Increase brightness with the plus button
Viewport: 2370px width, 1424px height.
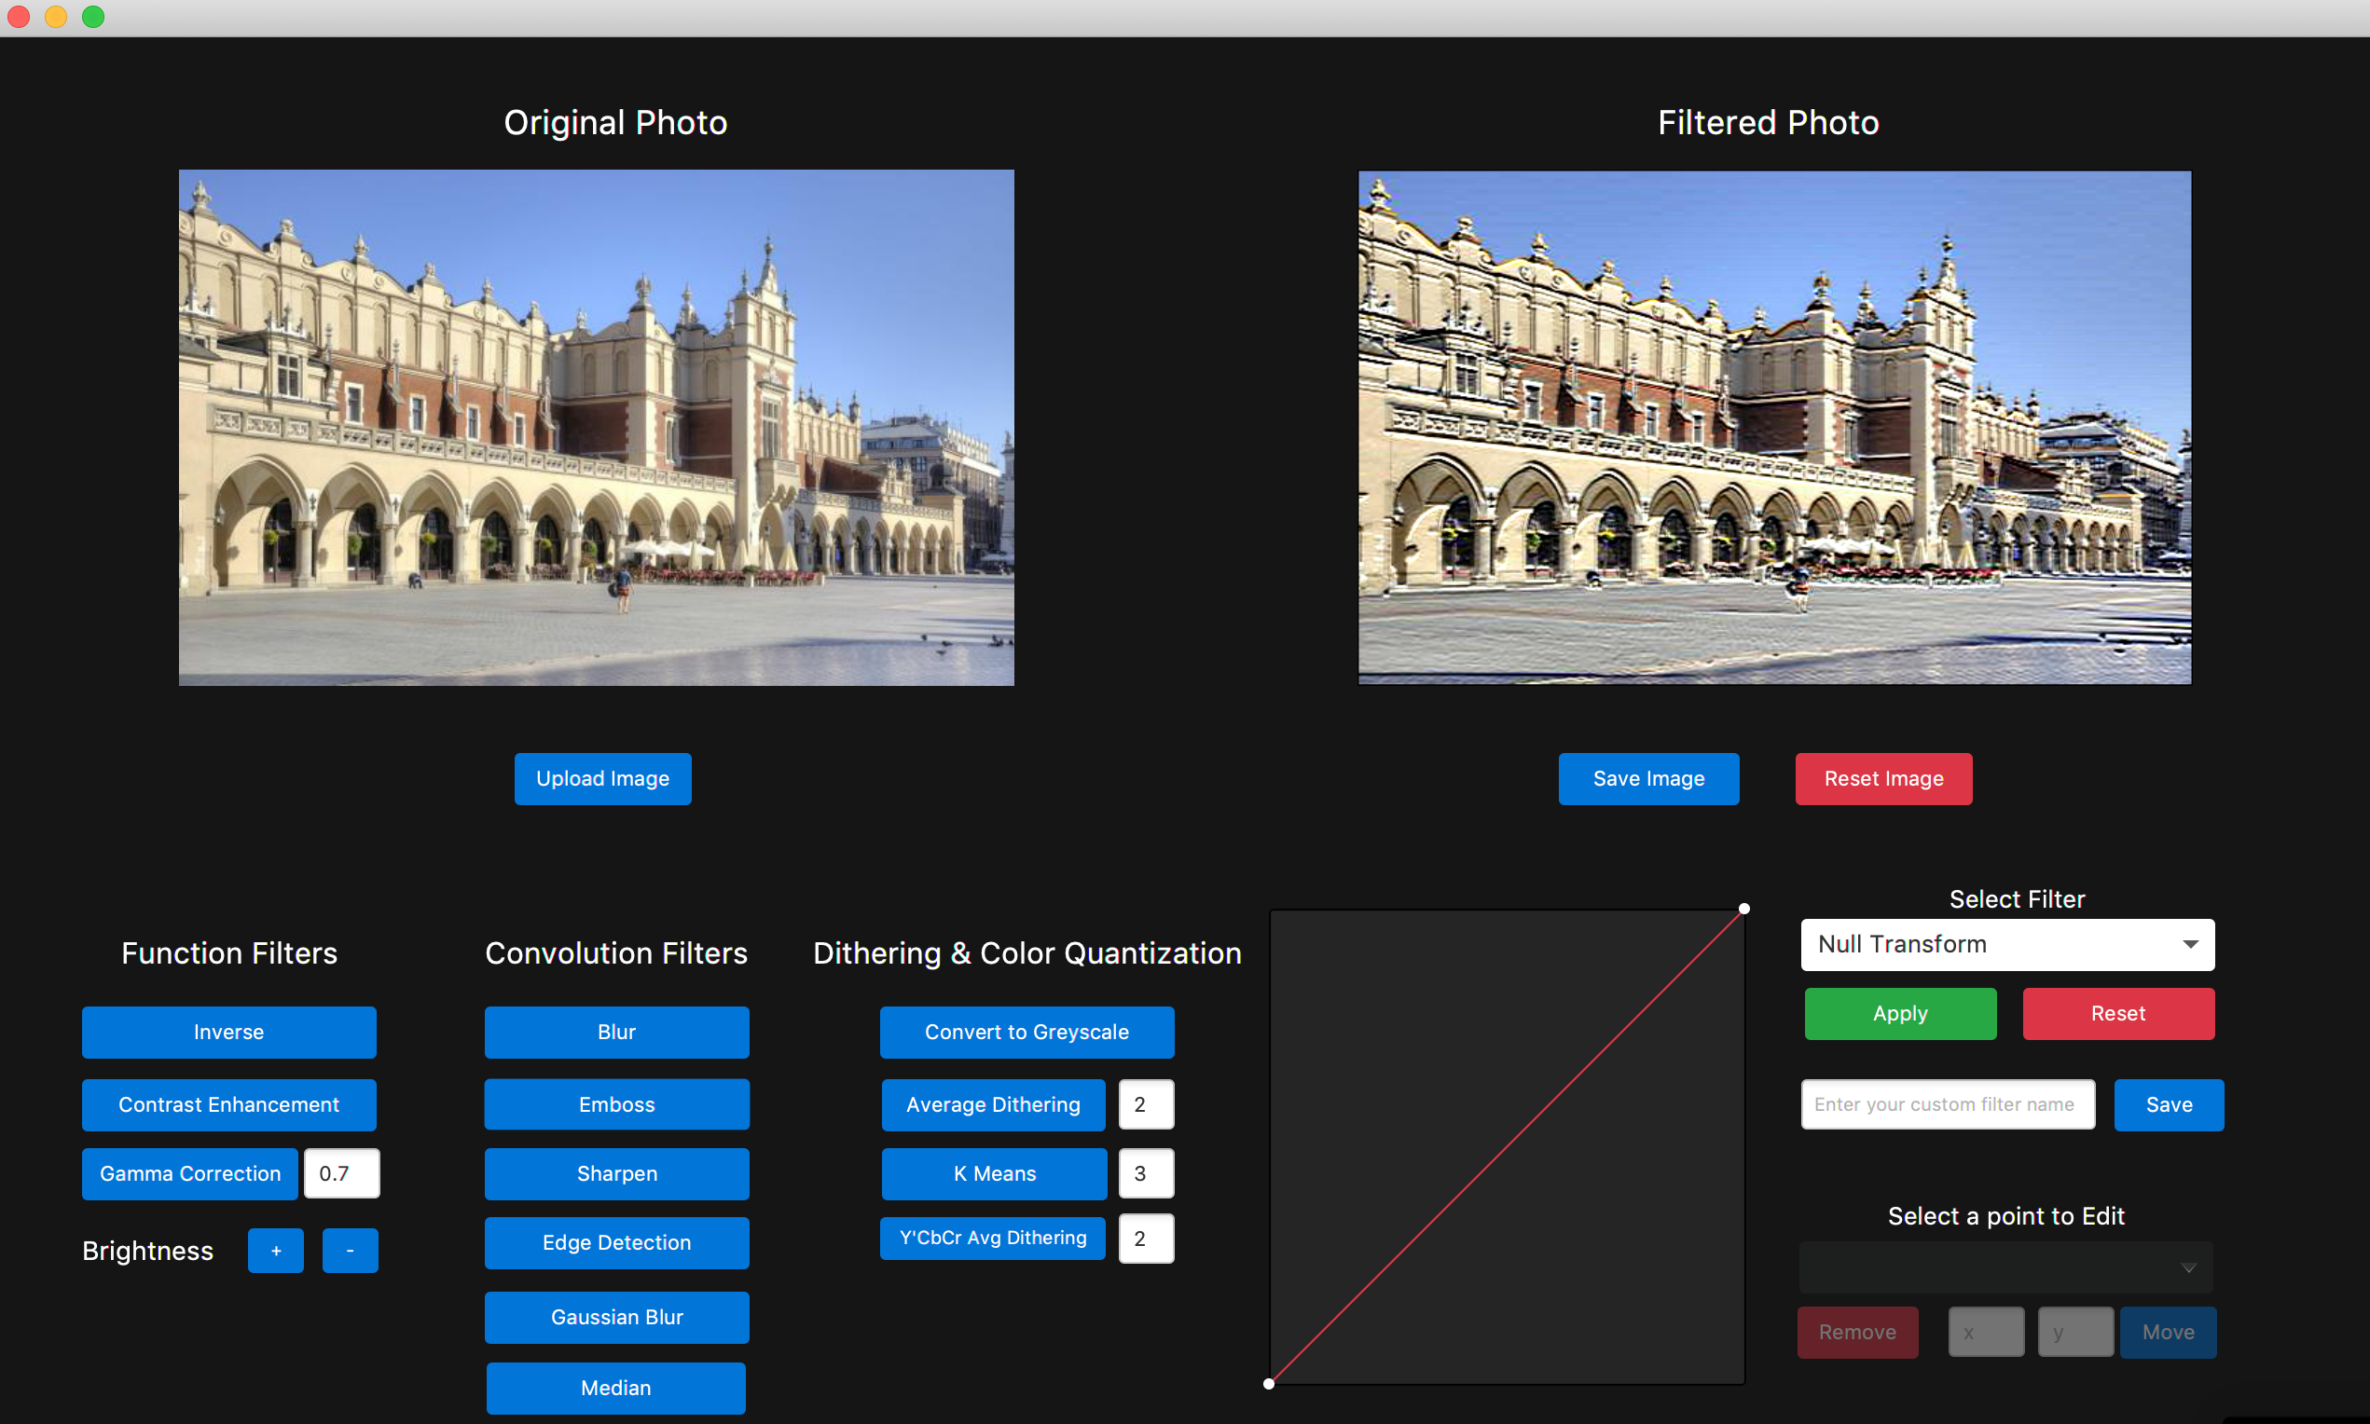point(275,1251)
